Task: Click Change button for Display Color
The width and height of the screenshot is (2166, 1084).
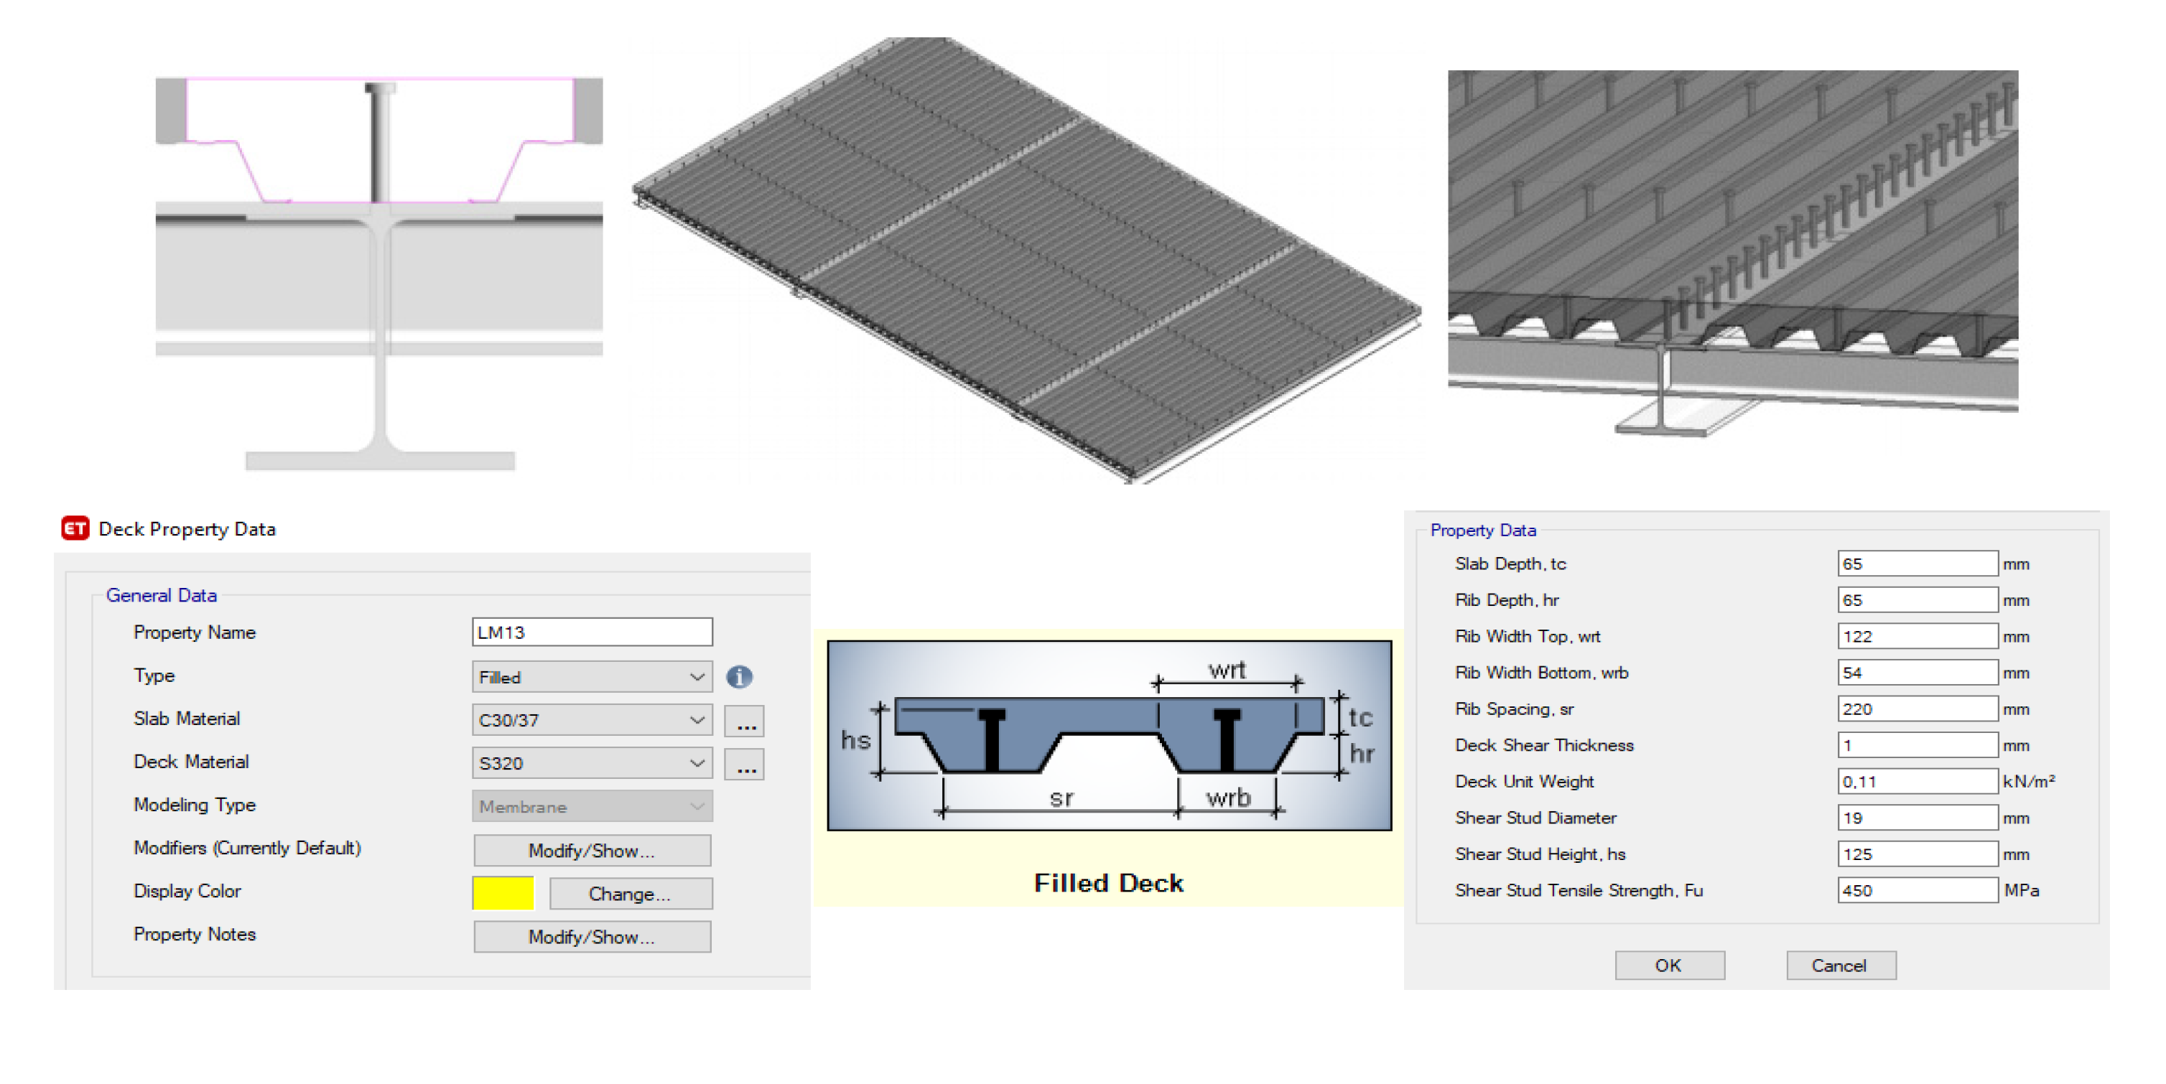Action: click(630, 894)
